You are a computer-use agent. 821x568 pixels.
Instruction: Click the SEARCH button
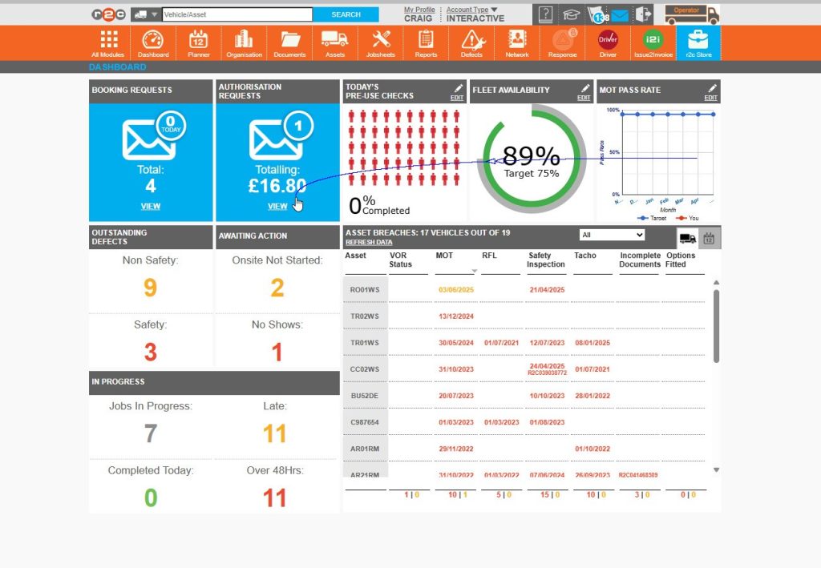(x=346, y=14)
